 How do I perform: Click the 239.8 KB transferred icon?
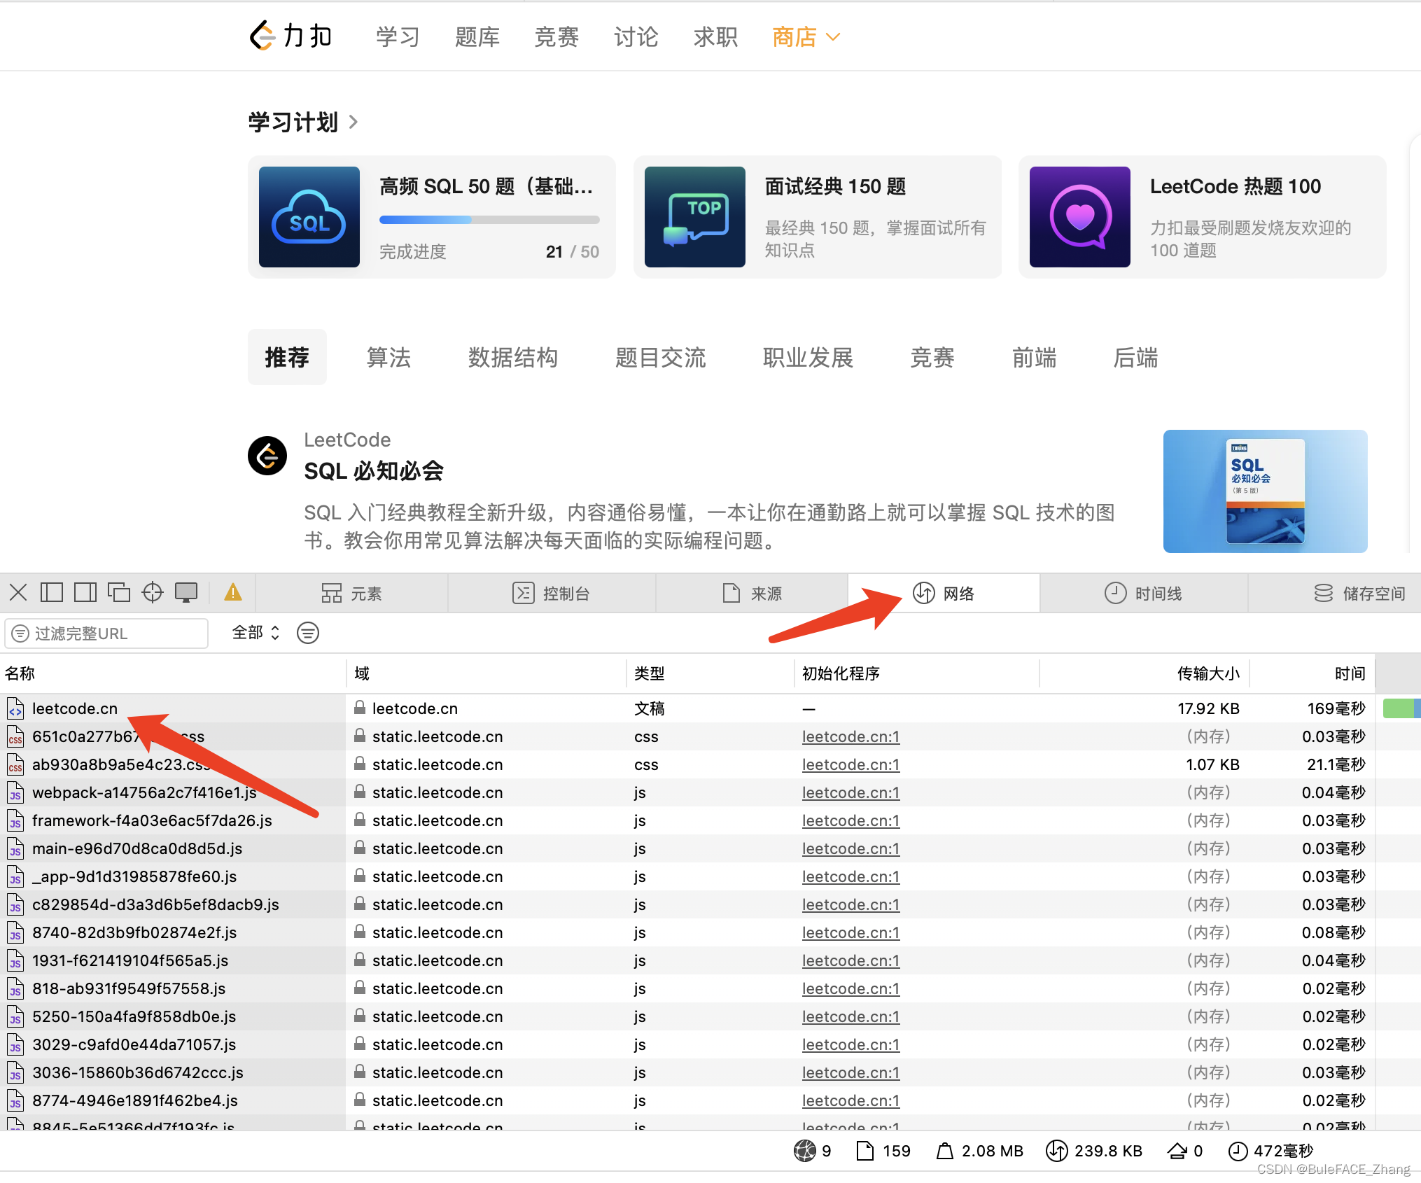click(1056, 1150)
